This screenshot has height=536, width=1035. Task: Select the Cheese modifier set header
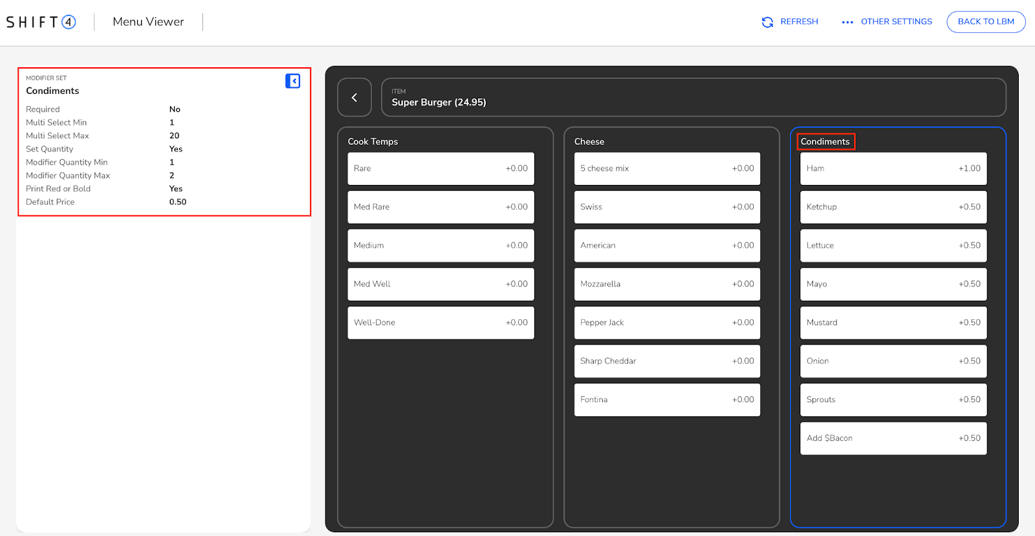point(589,142)
